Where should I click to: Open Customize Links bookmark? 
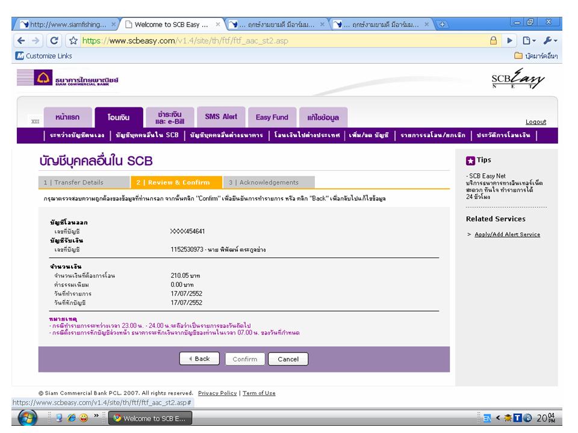coord(44,56)
